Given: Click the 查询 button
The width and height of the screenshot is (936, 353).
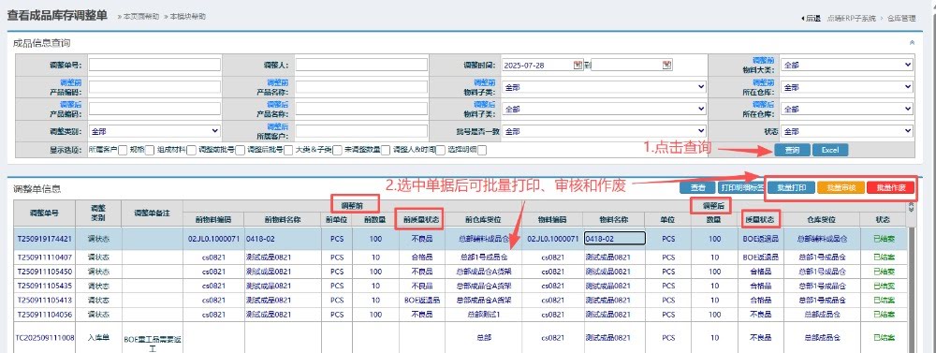Looking at the screenshot, I should tap(792, 150).
